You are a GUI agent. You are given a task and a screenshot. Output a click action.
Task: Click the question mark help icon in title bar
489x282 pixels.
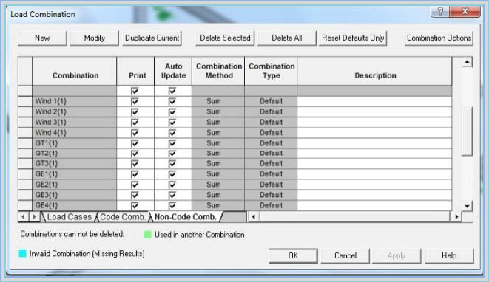coord(440,12)
